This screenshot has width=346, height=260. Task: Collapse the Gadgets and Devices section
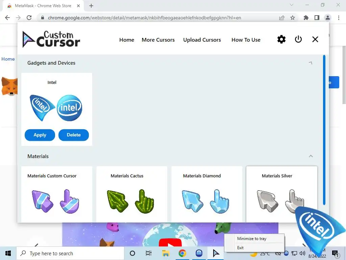pos(311,63)
